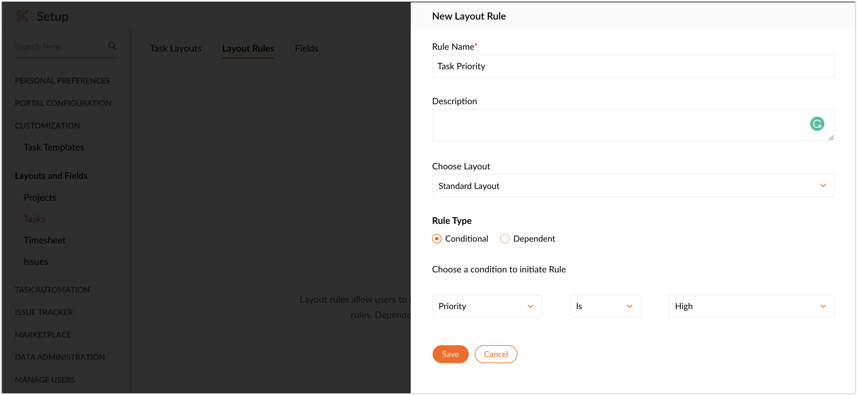Open Manage Users section
This screenshot has height=395, width=857.
point(45,379)
